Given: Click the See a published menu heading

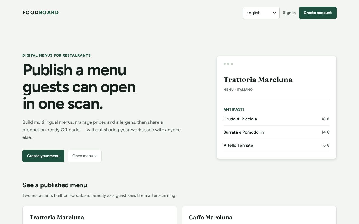Looking at the screenshot, I should pos(55,185).
